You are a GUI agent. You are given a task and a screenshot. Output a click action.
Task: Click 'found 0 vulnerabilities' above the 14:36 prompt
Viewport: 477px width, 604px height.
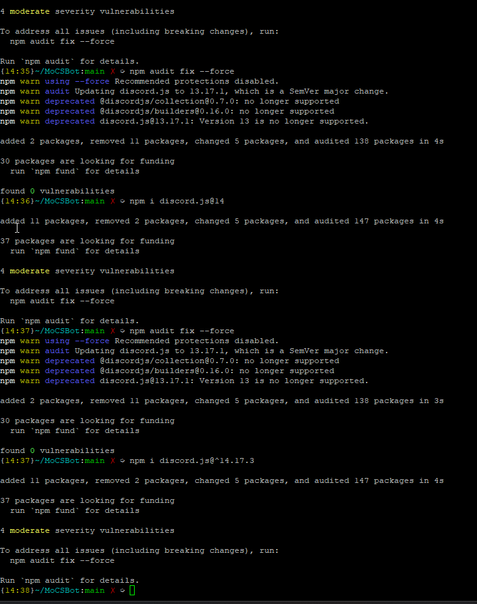[x=57, y=192]
